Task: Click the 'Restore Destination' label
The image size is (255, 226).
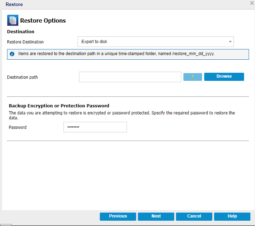Action: point(25,42)
